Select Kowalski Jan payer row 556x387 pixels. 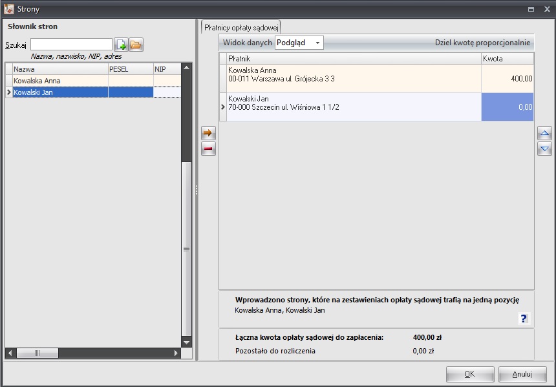coord(352,107)
